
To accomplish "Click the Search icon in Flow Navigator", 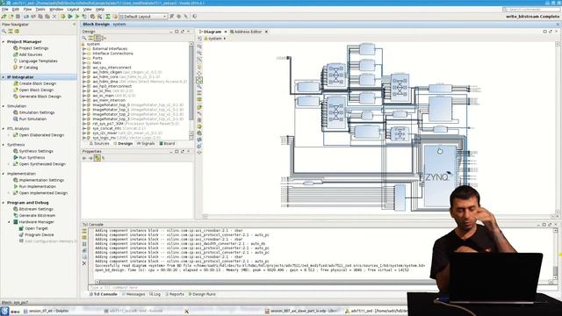I will tap(4, 32).
